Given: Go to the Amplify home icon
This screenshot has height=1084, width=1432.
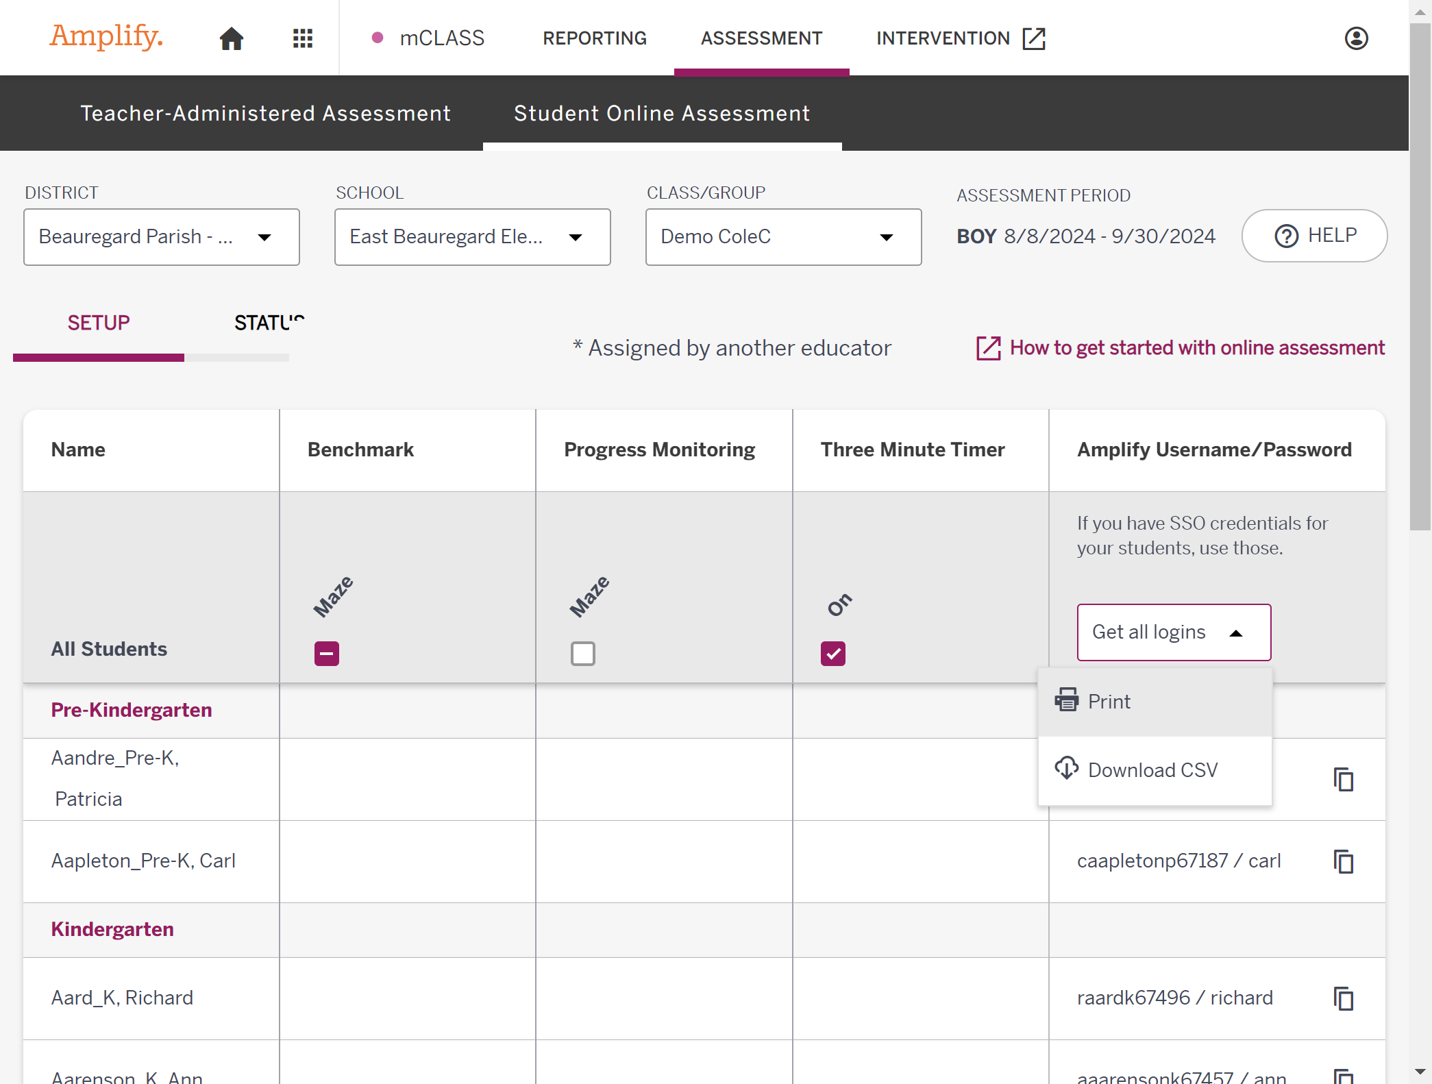Looking at the screenshot, I should (232, 38).
